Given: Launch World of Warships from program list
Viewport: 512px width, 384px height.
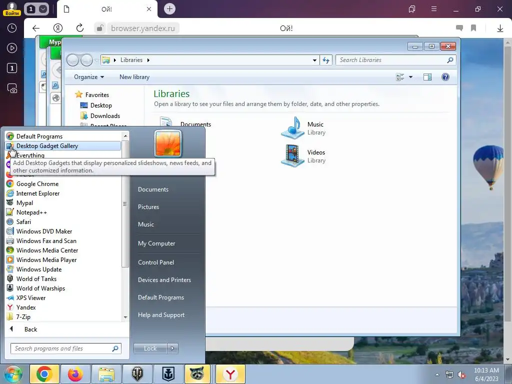Looking at the screenshot, I should point(63,288).
